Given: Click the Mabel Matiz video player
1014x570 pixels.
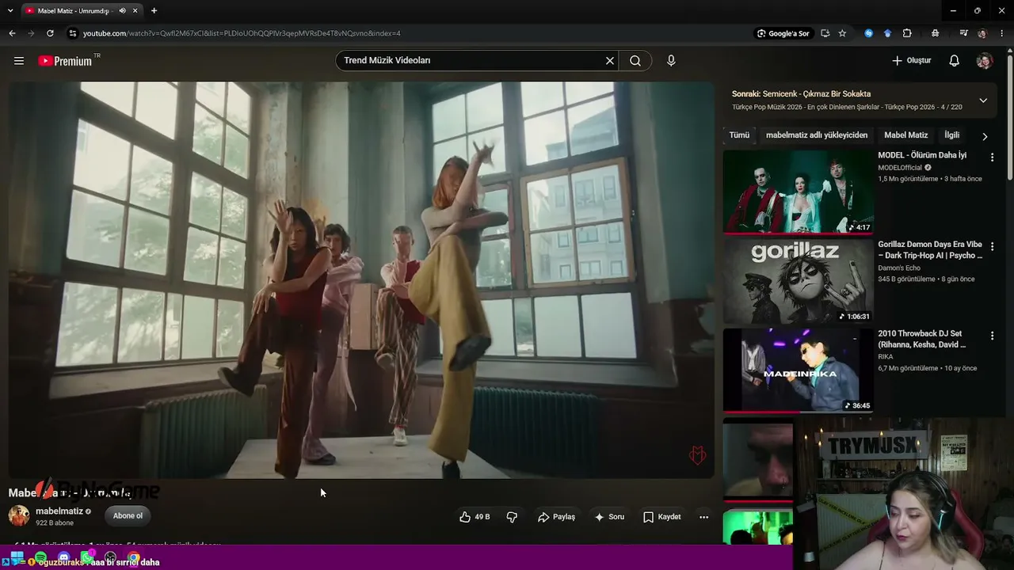Looking at the screenshot, I should 361,280.
